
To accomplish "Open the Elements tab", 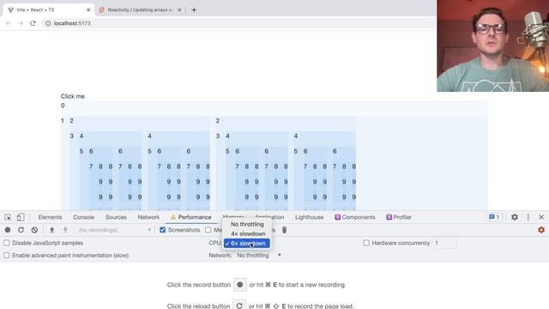I will pyautogui.click(x=50, y=217).
